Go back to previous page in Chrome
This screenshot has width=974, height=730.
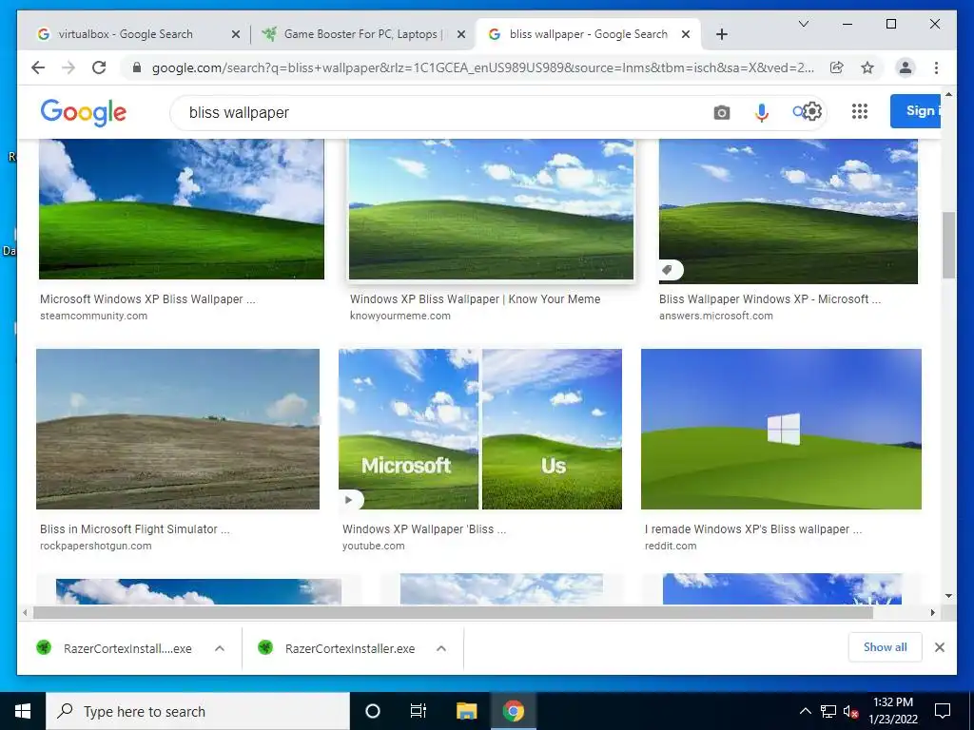[x=38, y=67]
